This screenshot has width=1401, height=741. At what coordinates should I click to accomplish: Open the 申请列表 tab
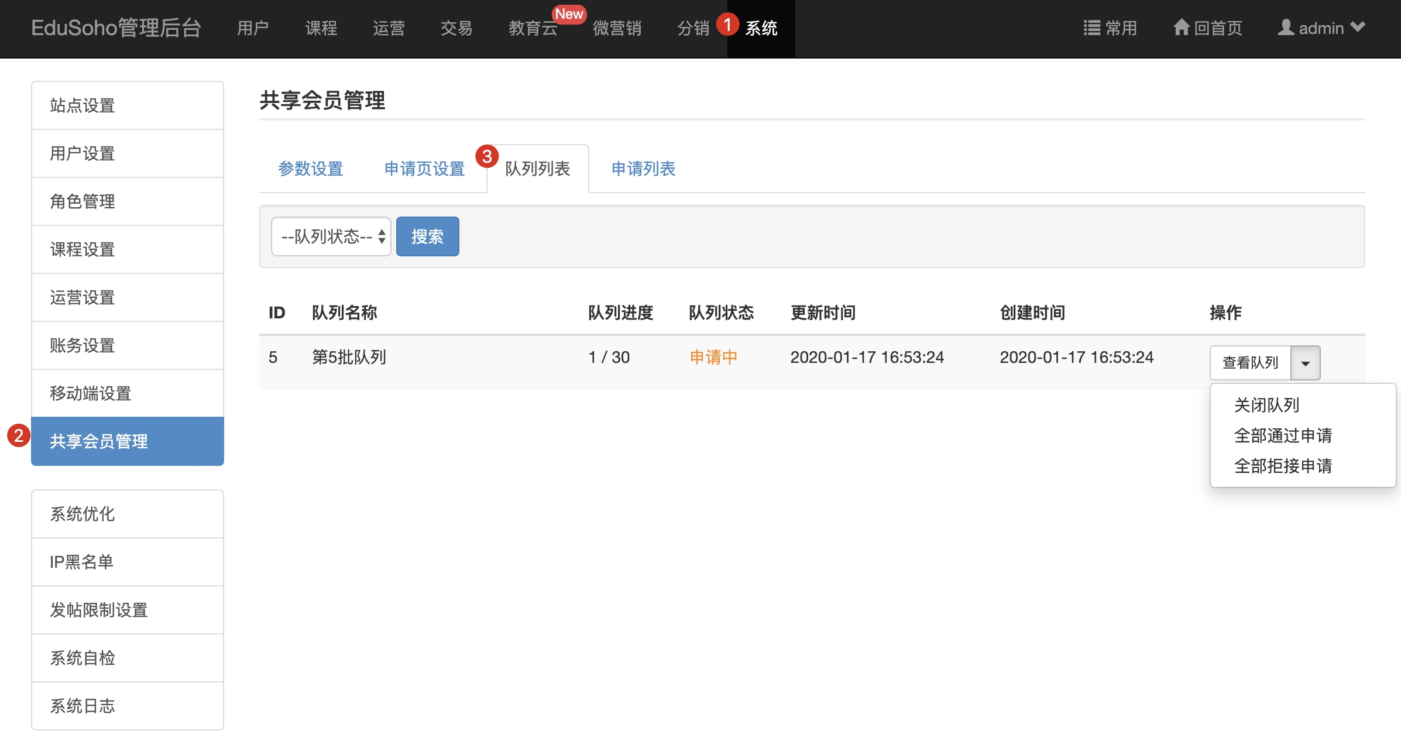(643, 169)
